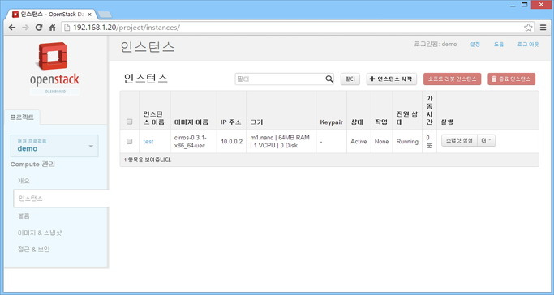Go back using browser back arrow

pyautogui.click(x=12, y=28)
